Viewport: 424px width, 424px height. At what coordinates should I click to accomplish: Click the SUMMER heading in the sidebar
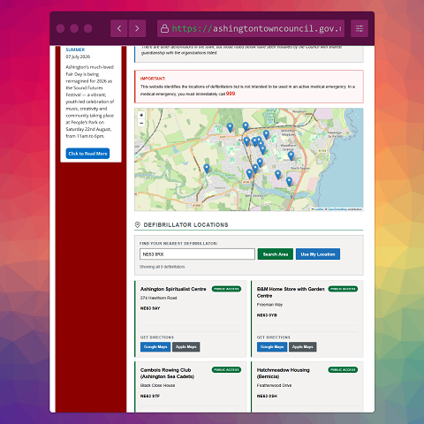coord(75,49)
